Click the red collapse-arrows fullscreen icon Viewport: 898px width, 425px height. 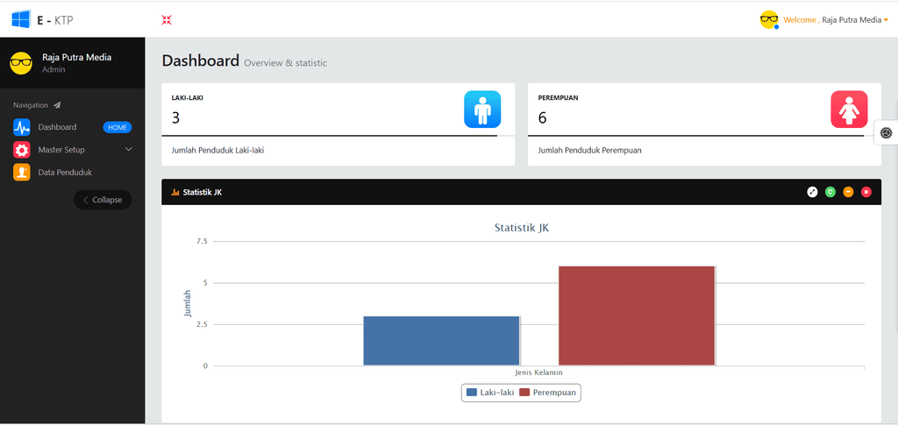tap(167, 20)
